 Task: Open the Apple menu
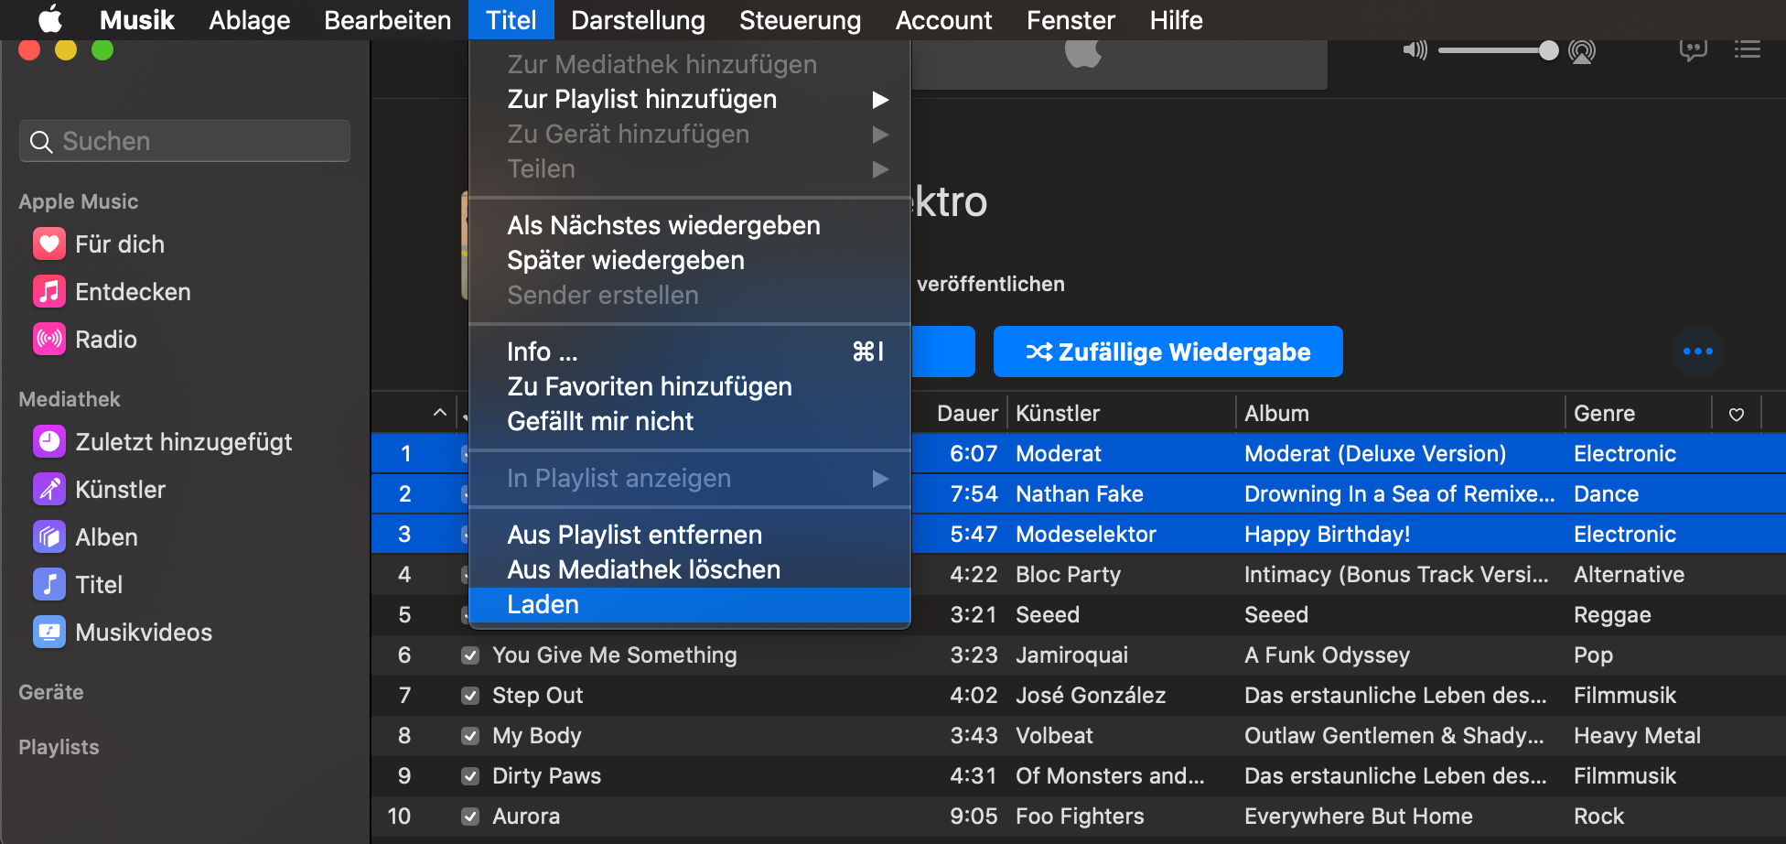click(x=50, y=19)
